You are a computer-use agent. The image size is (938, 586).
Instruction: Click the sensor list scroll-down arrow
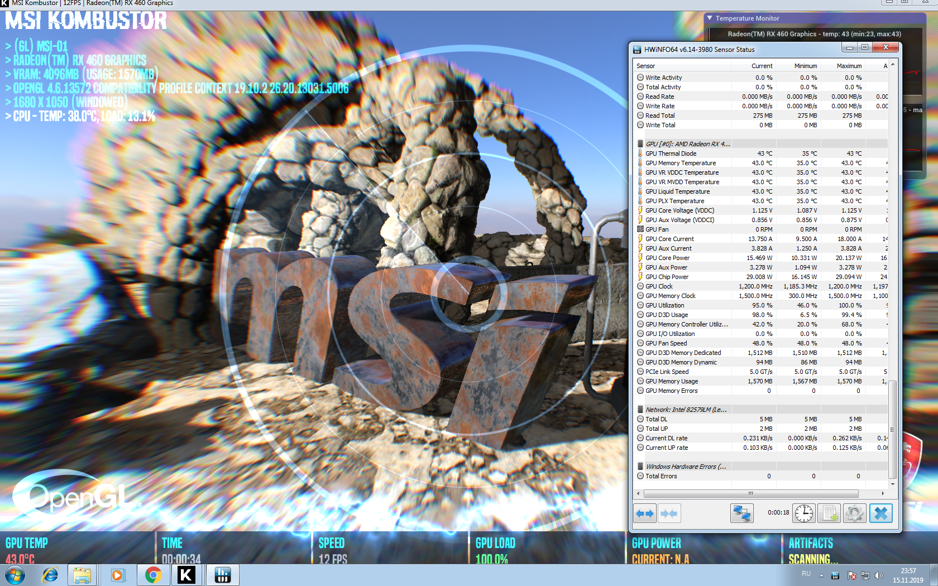coord(892,484)
